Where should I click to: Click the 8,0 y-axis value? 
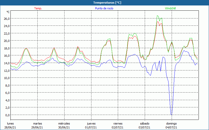7,86
